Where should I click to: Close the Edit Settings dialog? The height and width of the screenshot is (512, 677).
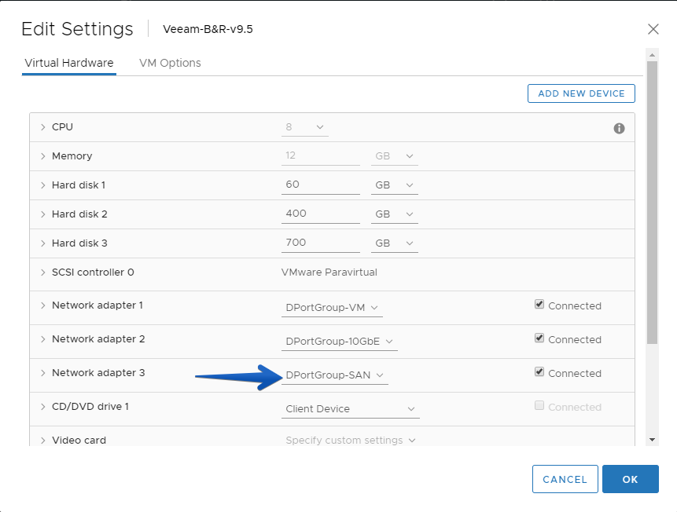653,29
